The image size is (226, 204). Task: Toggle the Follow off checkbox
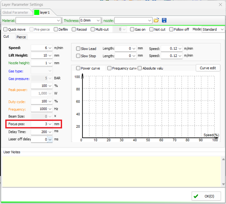pos(171,30)
